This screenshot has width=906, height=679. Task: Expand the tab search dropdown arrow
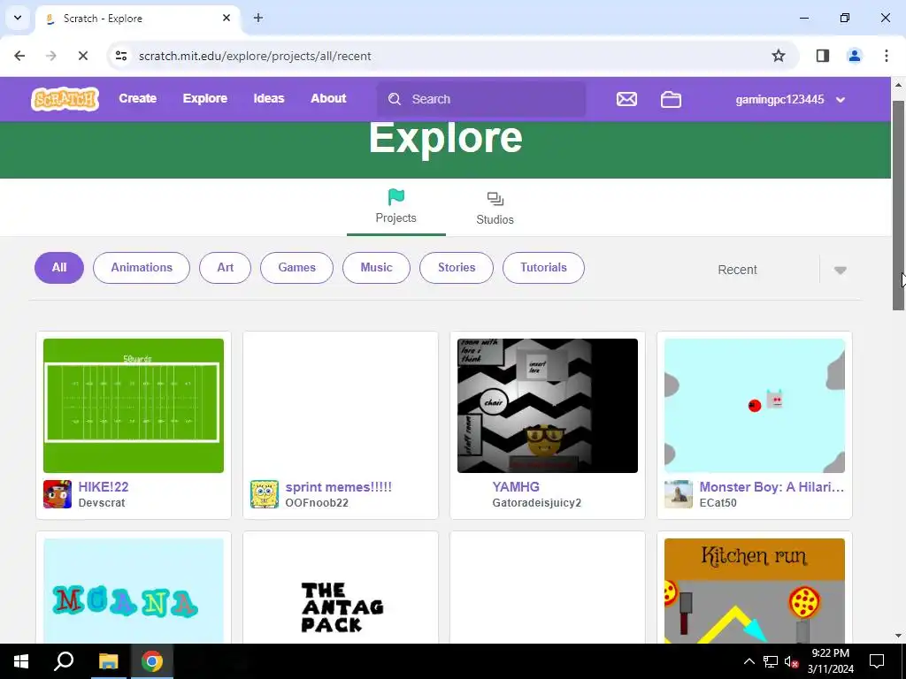pyautogui.click(x=18, y=18)
